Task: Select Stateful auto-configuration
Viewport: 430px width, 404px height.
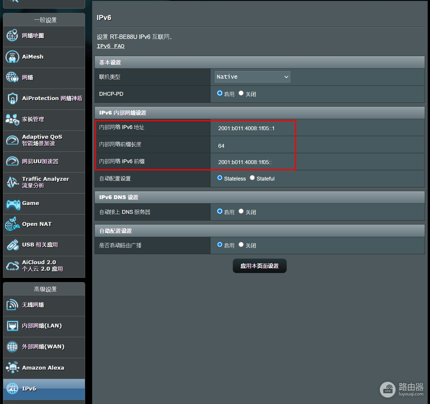Action: click(252, 178)
